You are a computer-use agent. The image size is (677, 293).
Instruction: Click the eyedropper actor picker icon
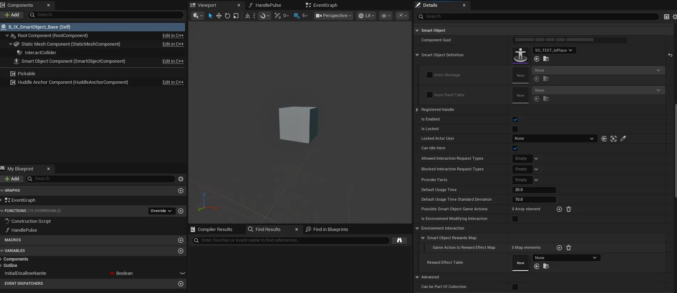point(623,139)
